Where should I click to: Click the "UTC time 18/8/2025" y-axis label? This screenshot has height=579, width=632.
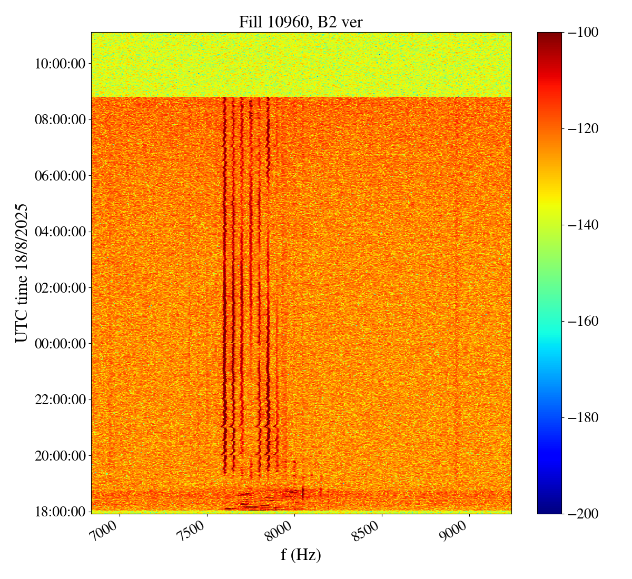(x=21, y=273)
